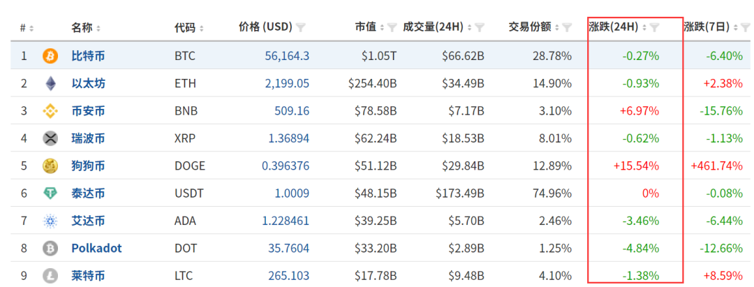Open the Polkadot name link
Screen dimensions: 754x287
pyautogui.click(x=96, y=249)
